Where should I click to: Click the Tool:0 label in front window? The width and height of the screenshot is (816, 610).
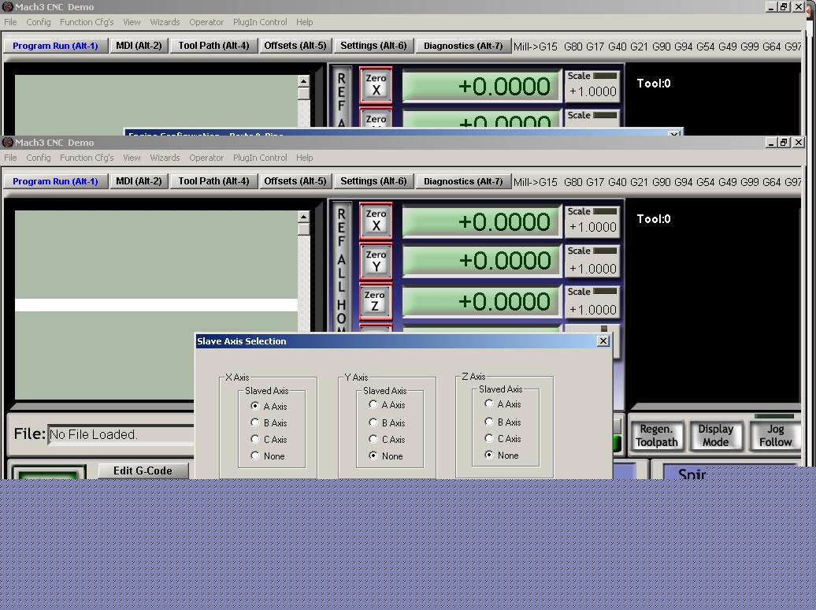pos(654,219)
